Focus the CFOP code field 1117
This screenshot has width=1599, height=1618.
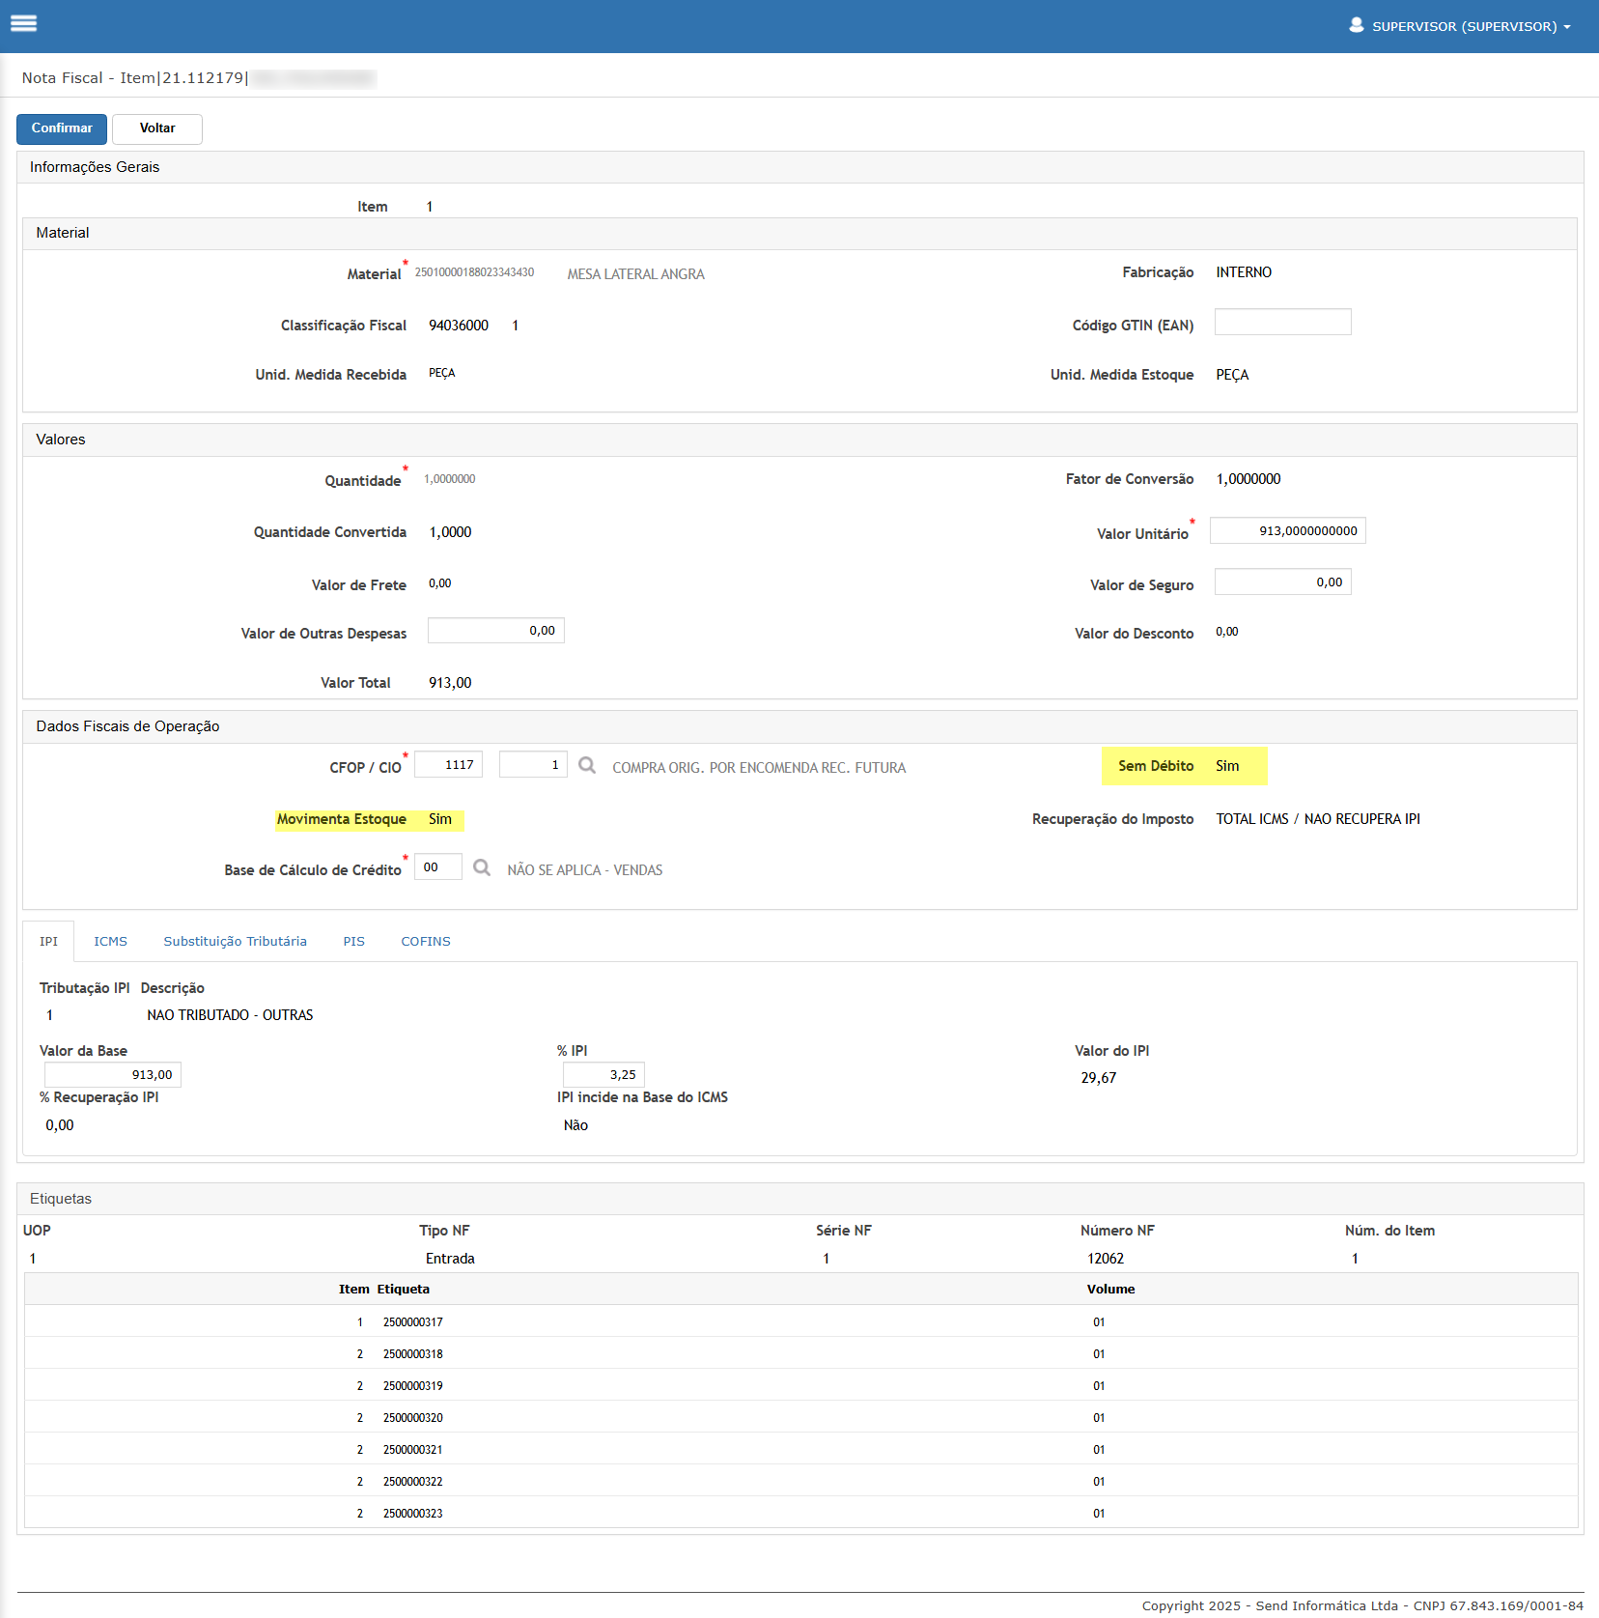[x=449, y=764]
